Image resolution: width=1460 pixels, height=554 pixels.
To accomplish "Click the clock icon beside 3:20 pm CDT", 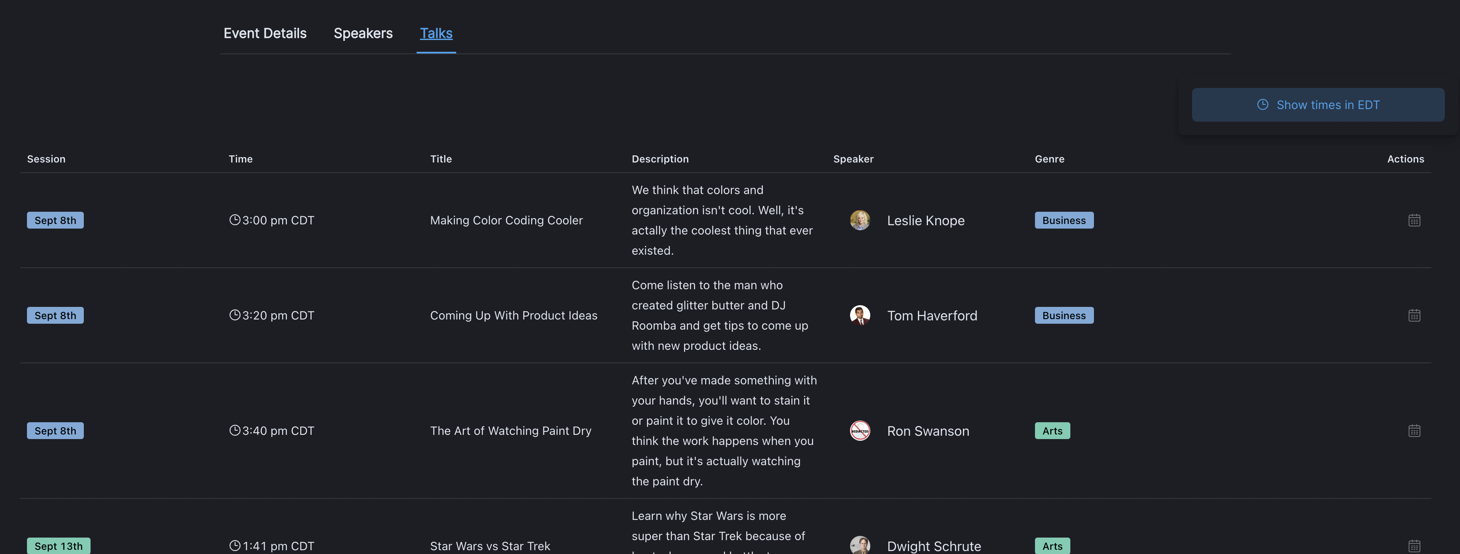I will pos(235,315).
